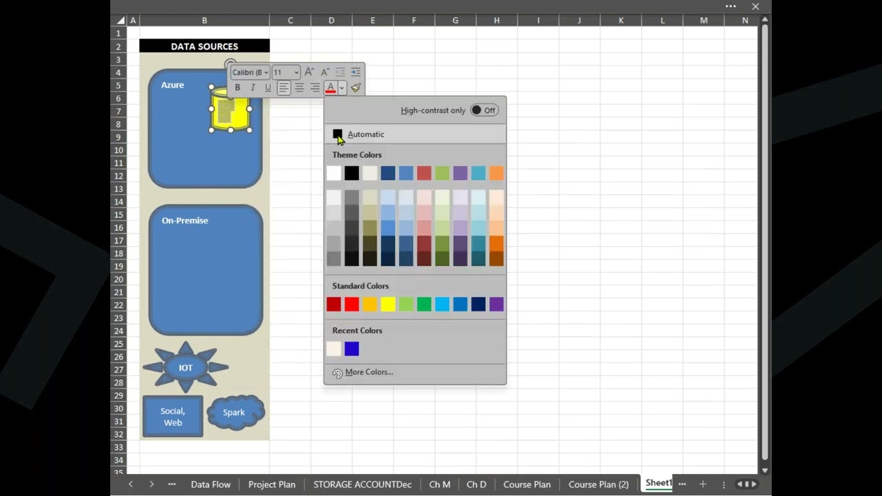
Task: Switch to the Sheet1 tab
Action: click(x=657, y=484)
